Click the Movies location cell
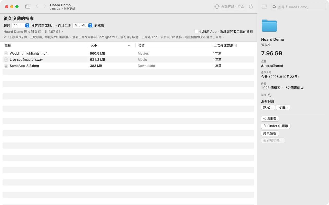This screenshot has width=329, height=205. click(143, 53)
